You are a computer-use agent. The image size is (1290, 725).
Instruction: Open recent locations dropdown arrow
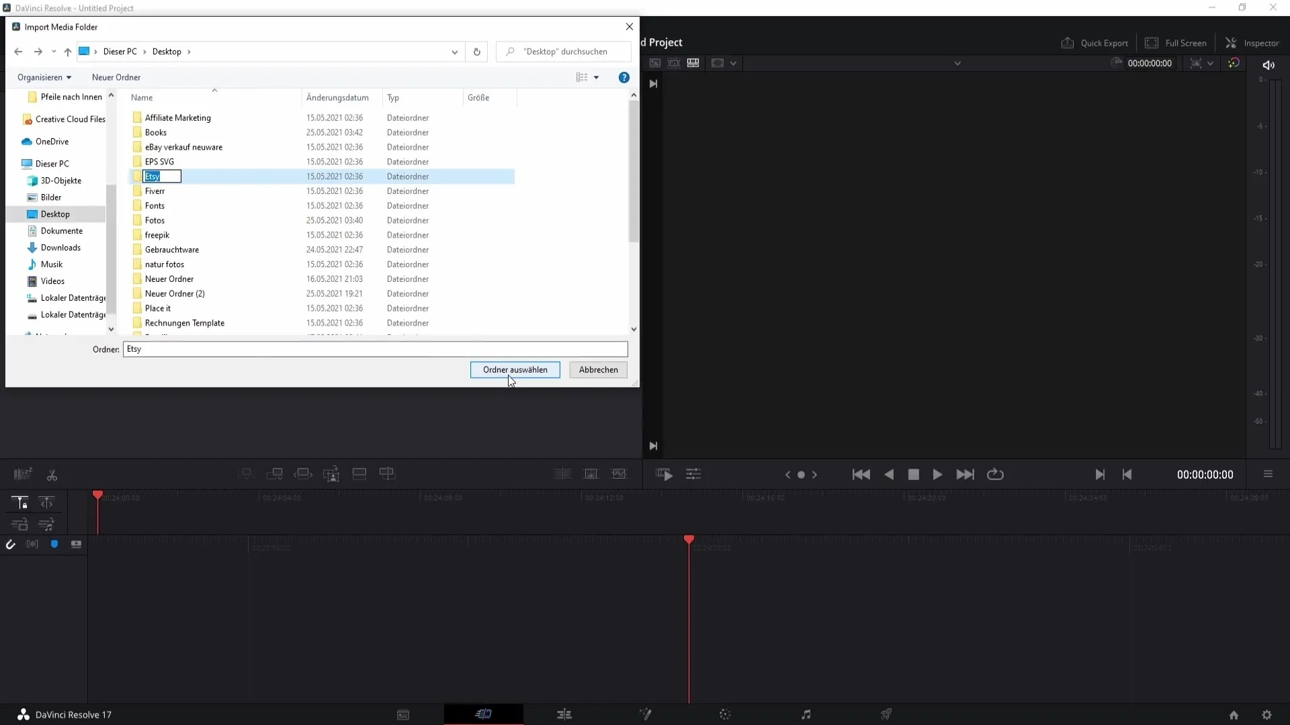54,52
